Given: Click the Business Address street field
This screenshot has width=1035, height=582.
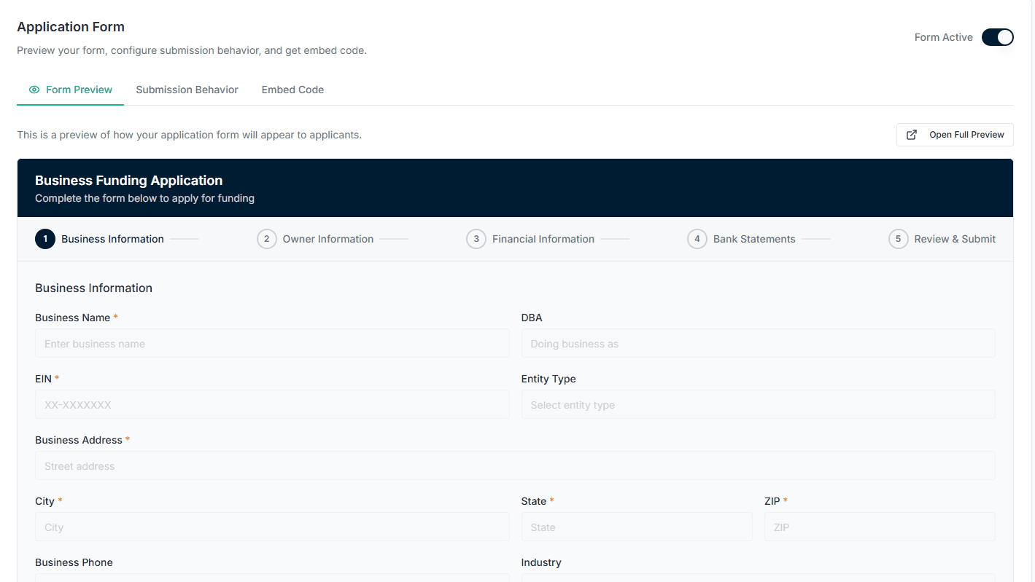Looking at the screenshot, I should (515, 465).
